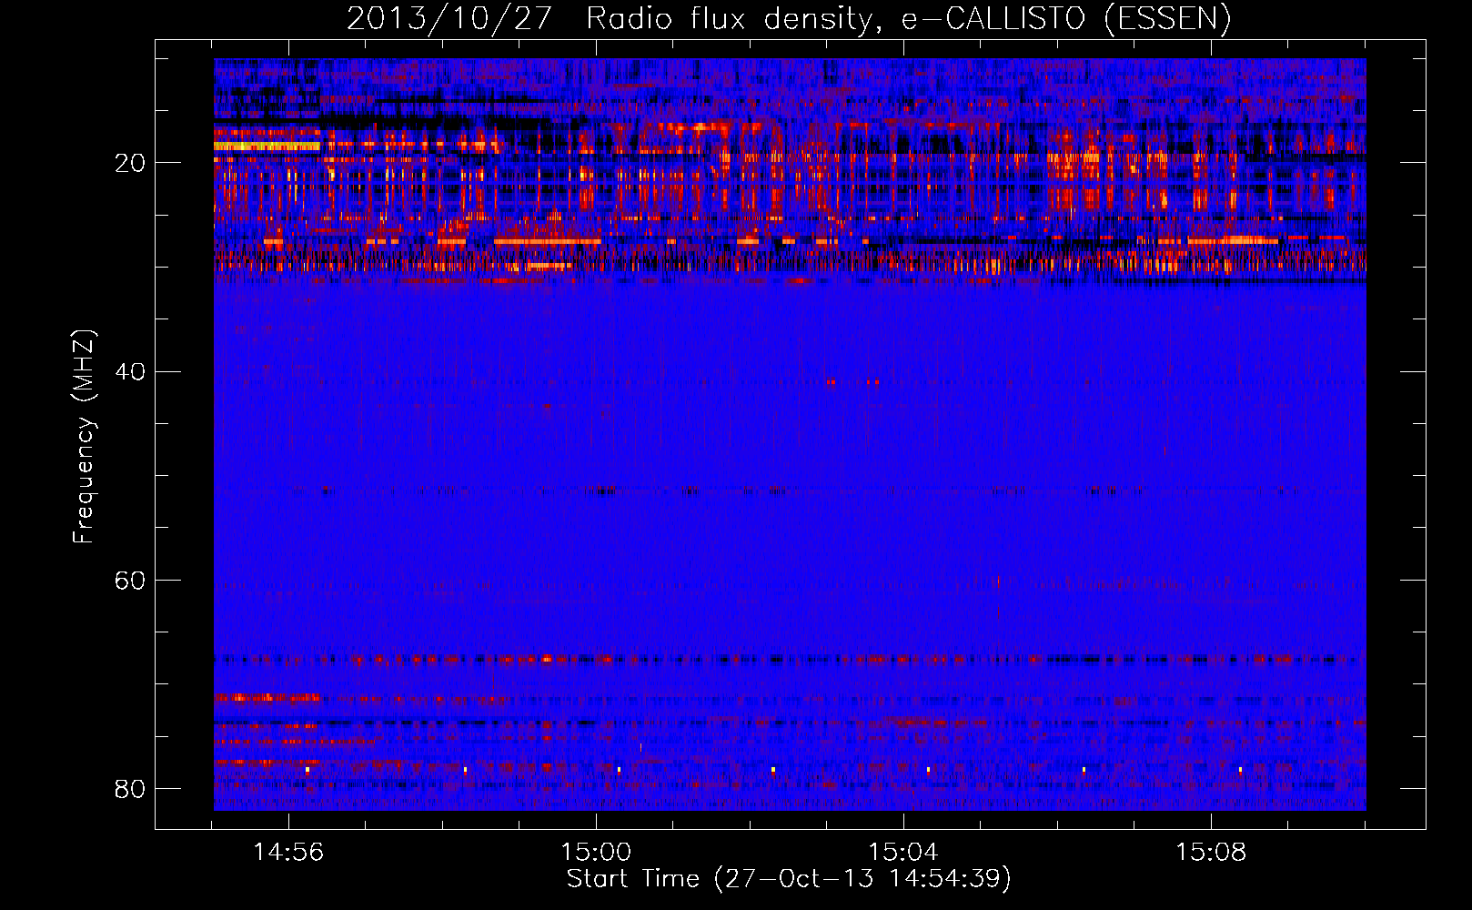Click the plot title '2013/10/27 Radio flux density'
The height and width of the screenshot is (910, 1472).
coord(790,18)
